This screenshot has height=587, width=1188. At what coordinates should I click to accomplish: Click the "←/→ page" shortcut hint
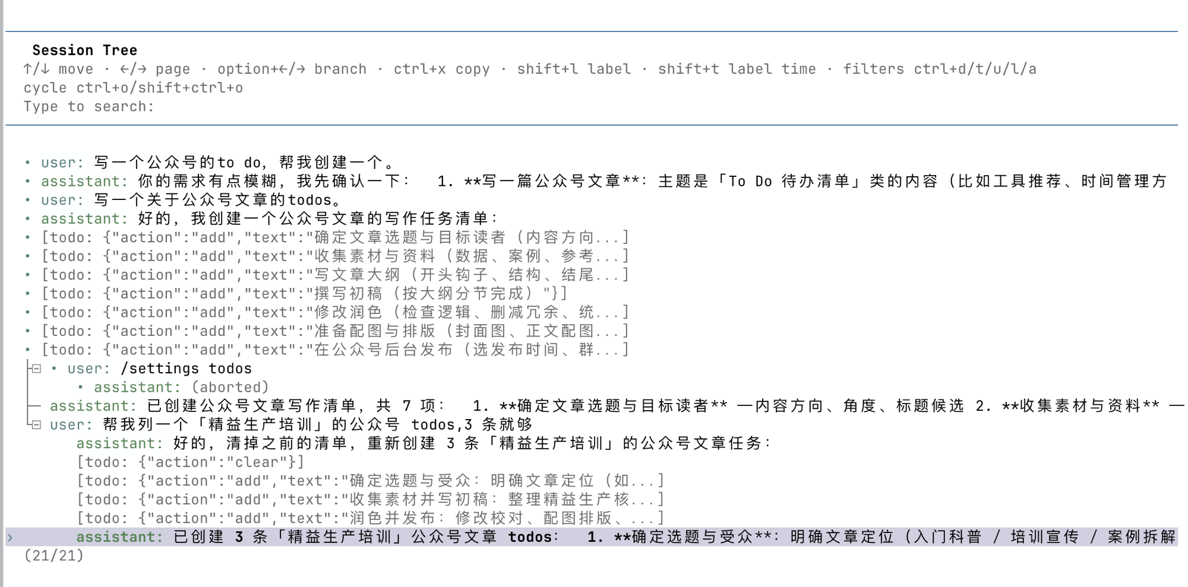155,69
